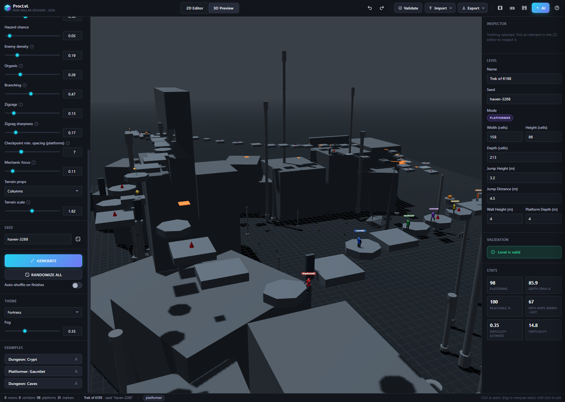Click the Zigzag sharpness info icon
Screen dimensions: 565x402
tap(36, 124)
